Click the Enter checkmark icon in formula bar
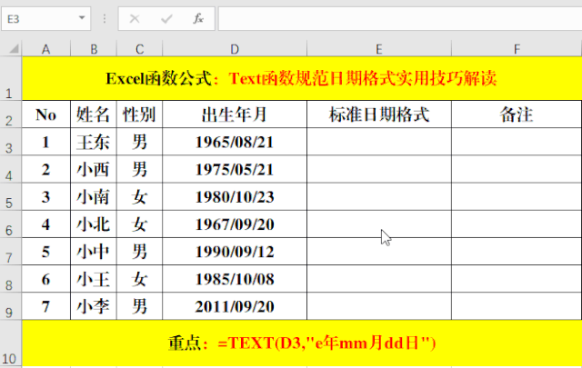 [x=166, y=18]
